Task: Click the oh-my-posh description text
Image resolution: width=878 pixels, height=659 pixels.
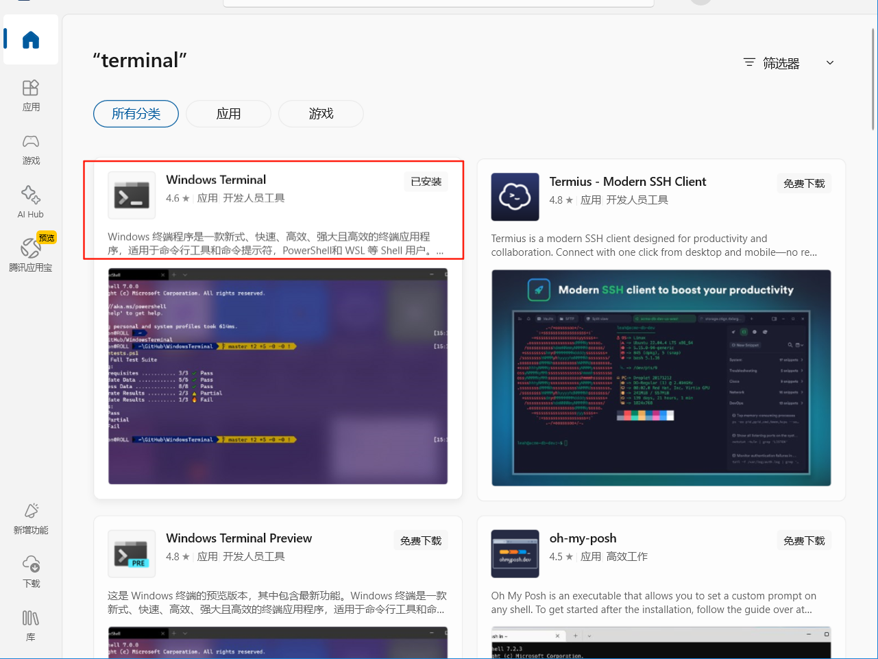Action: pos(654,603)
